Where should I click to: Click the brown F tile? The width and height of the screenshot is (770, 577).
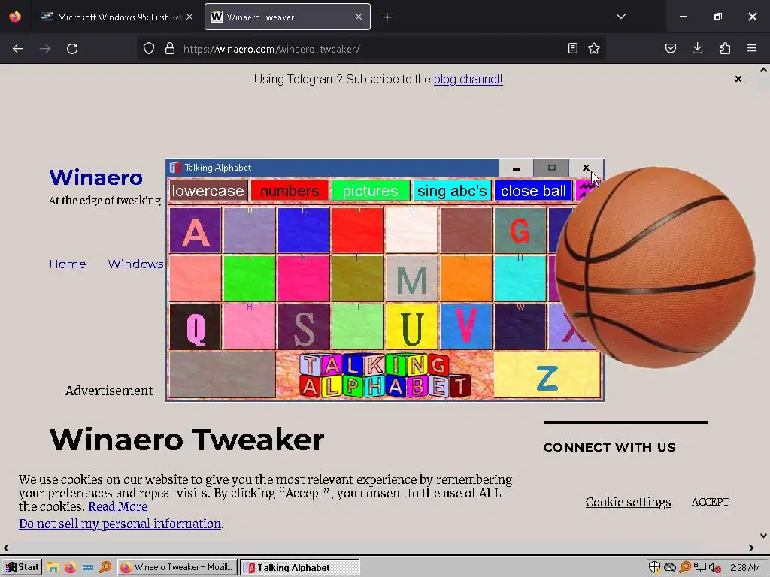466,231
